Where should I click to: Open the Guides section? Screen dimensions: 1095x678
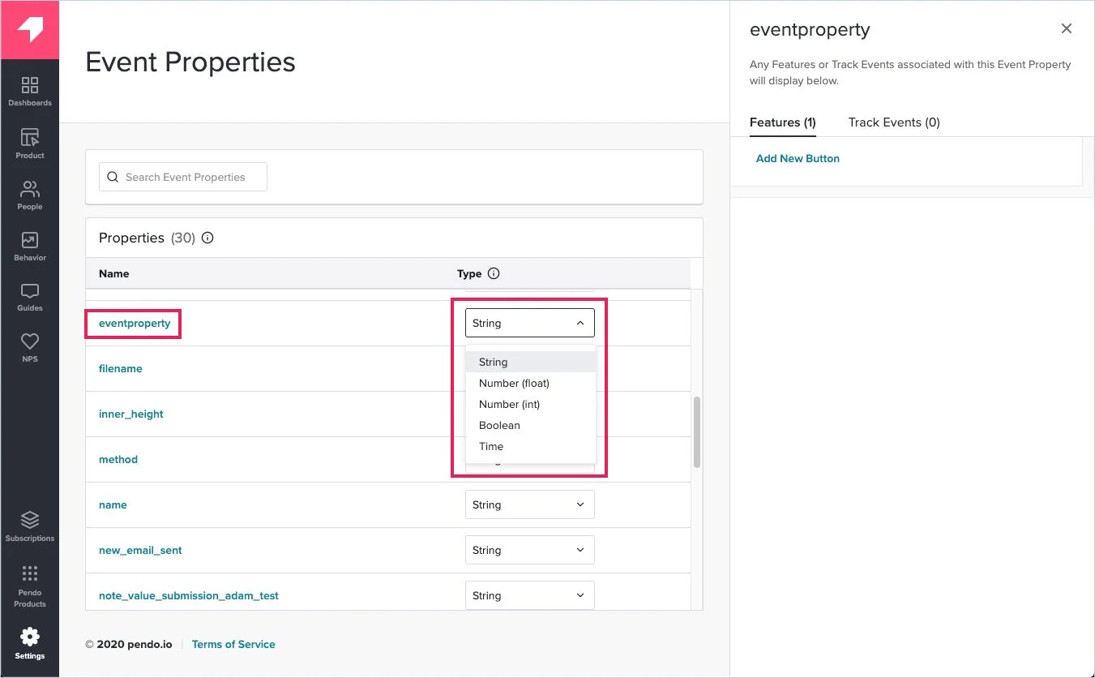tap(29, 297)
